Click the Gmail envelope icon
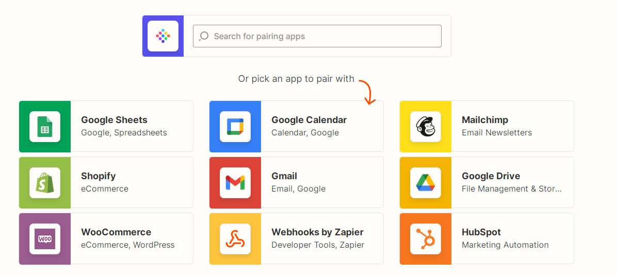 click(x=235, y=183)
